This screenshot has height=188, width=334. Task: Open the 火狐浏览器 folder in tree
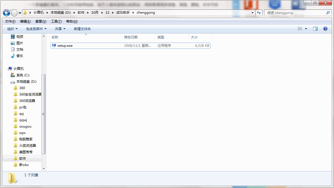28,145
